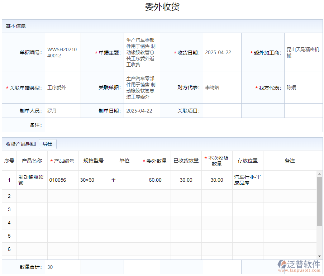Click the 存放位置 cell 汽车行业-半成品库

[x=247, y=180]
